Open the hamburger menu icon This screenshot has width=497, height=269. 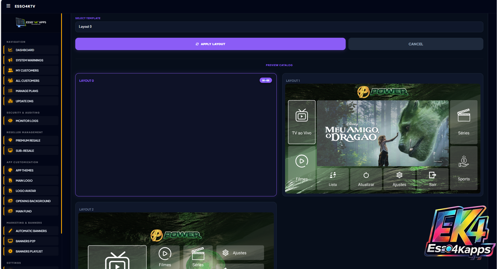coord(8,6)
